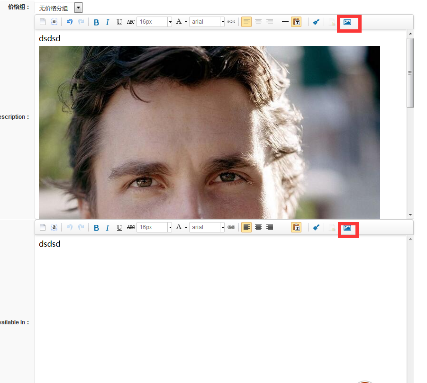Redo change in Description editor toolbar
Image resolution: width=427 pixels, height=383 pixels.
(x=81, y=22)
